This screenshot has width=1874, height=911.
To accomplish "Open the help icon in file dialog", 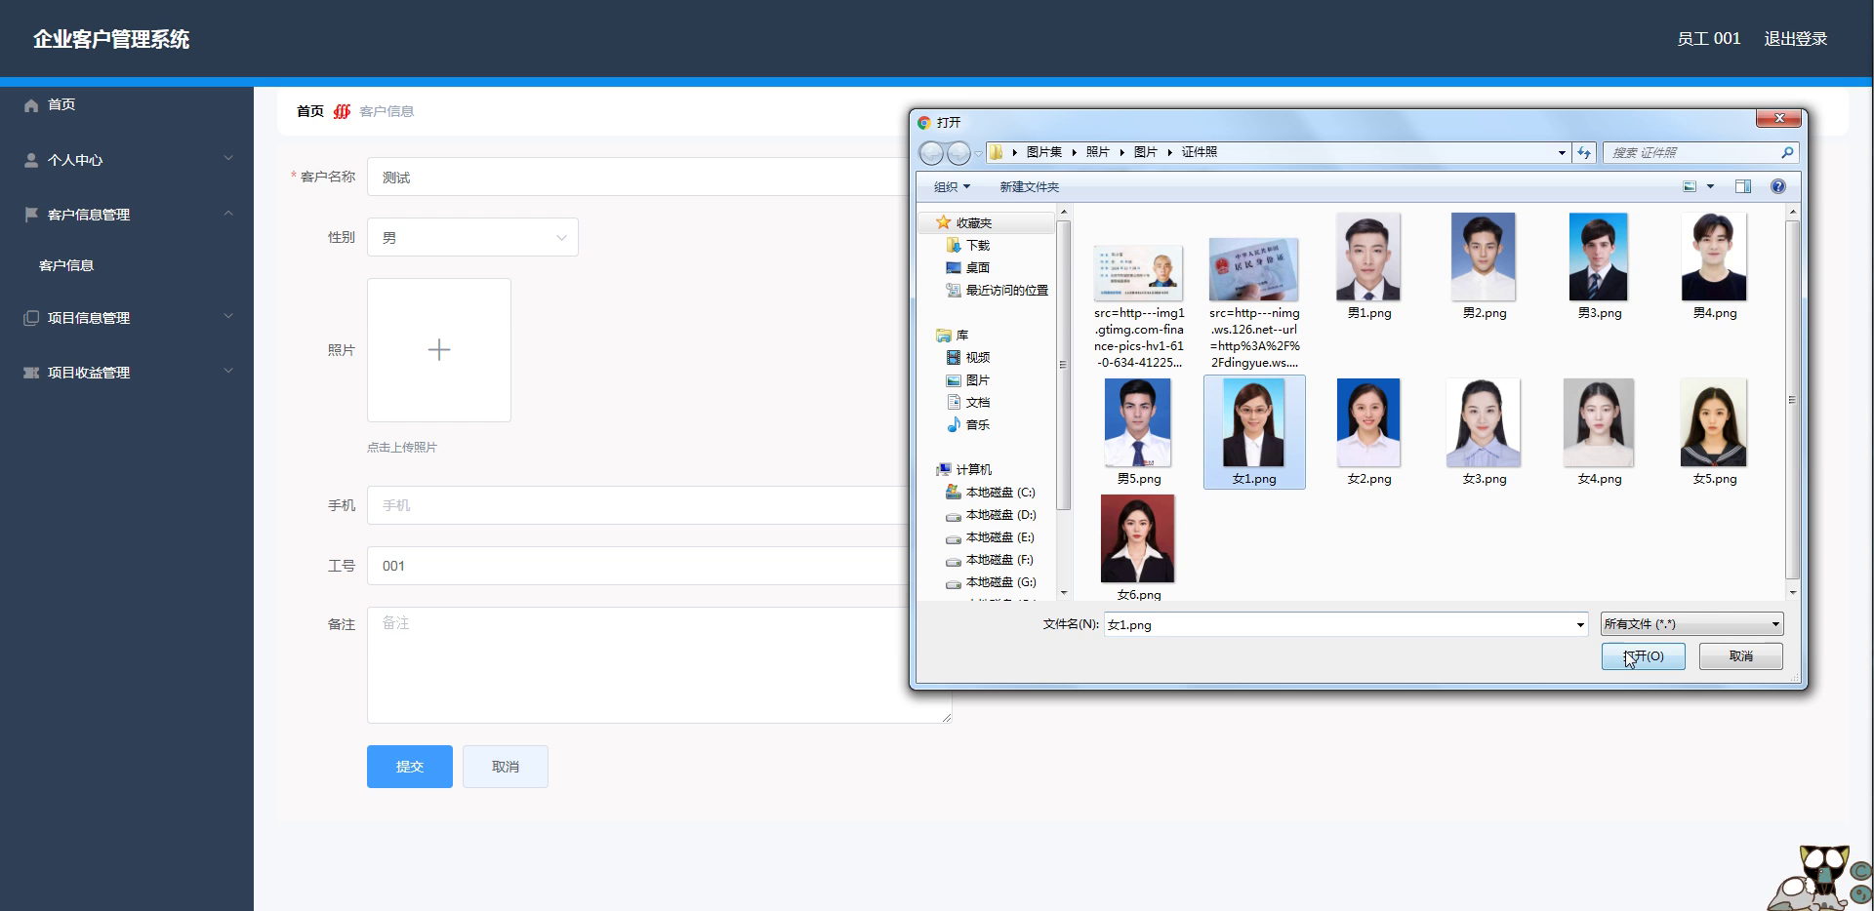I will (x=1778, y=186).
